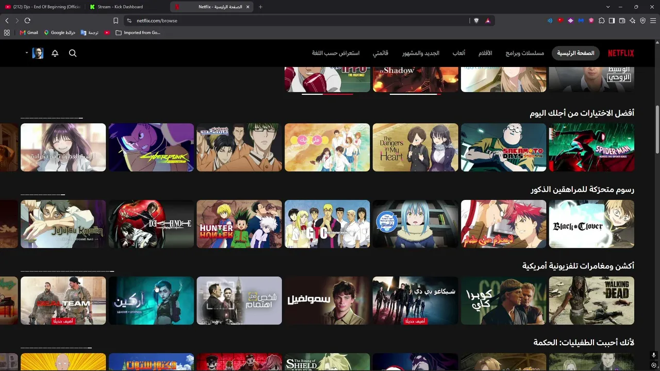Open the Hunter x Hunter thumbnail
660x371 pixels.
(x=239, y=224)
